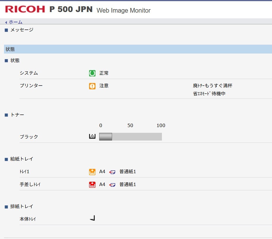
Task: Click the 正常 status text
Action: [104, 73]
